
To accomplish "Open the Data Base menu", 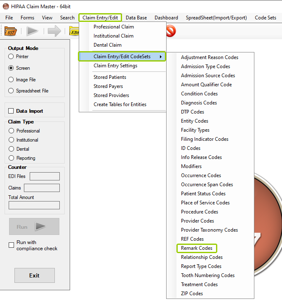I will (x=136, y=18).
